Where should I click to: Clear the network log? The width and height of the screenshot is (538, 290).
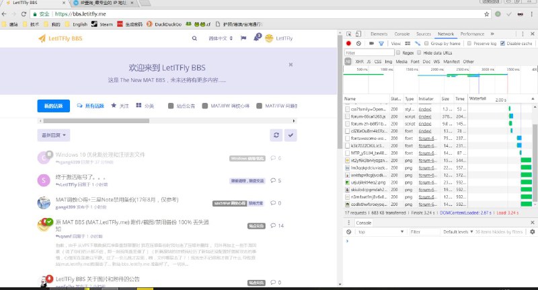tap(358, 44)
